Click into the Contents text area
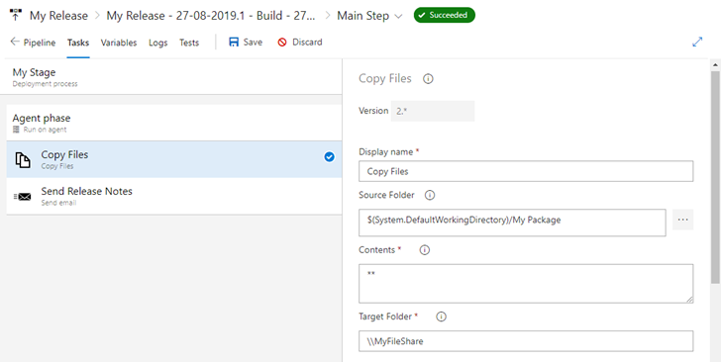Viewport: 721px width, 362px height. [526, 284]
